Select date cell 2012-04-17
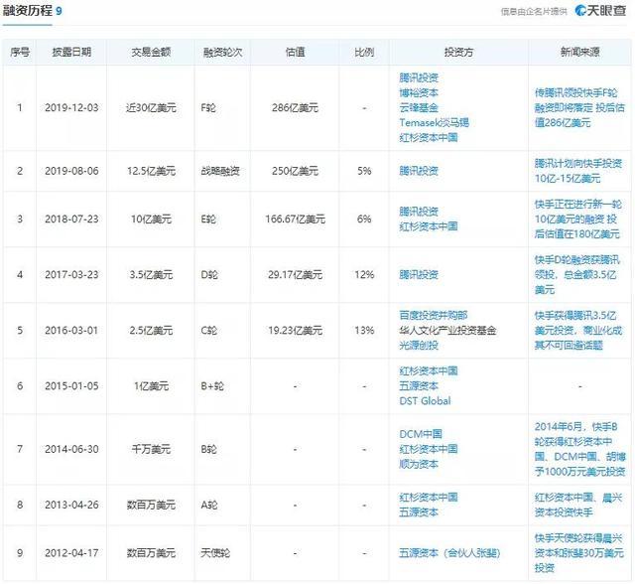The height and width of the screenshot is (584, 635). click(71, 553)
